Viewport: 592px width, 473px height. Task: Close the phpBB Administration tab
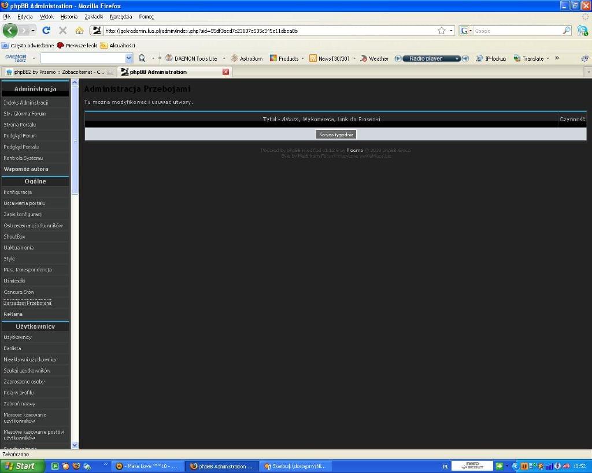point(226,72)
